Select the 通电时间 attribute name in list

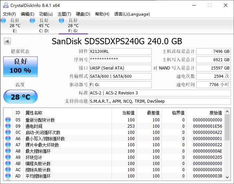(34, 126)
